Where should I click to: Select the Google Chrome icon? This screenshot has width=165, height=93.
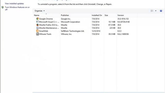[37, 19]
